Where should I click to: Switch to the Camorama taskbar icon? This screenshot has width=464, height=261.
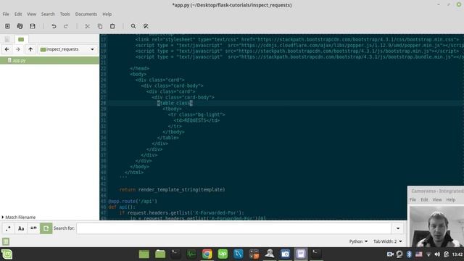coord(270,254)
